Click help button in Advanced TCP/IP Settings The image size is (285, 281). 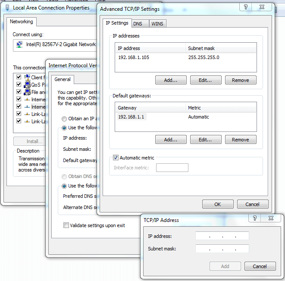[246, 7]
